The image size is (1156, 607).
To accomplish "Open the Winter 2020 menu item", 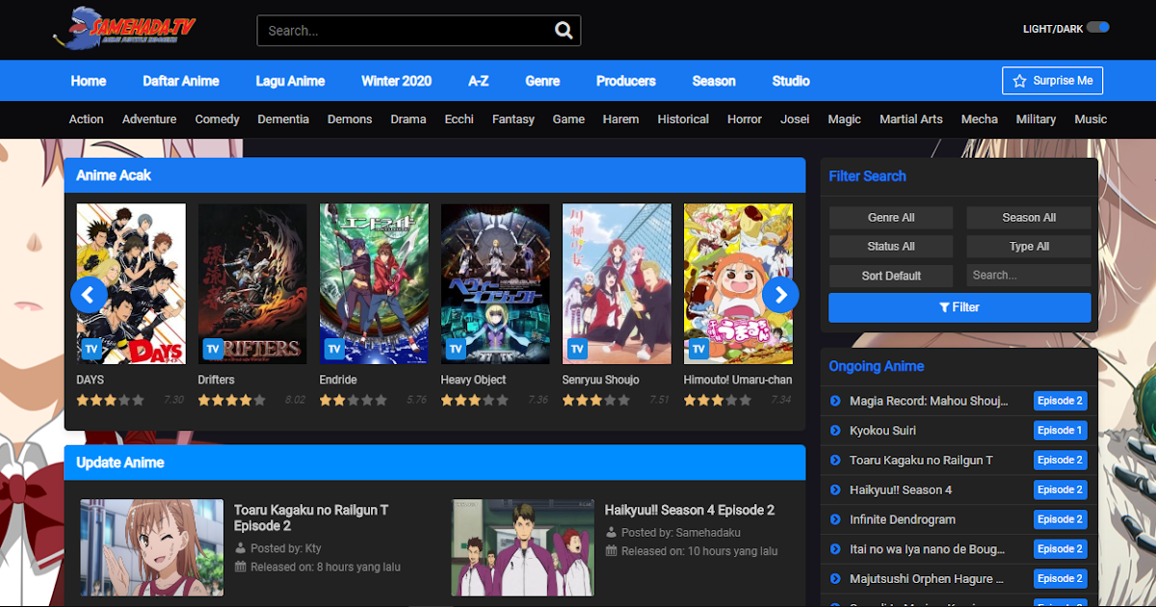I will pos(396,81).
